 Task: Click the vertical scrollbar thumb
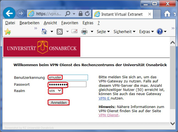172,77
